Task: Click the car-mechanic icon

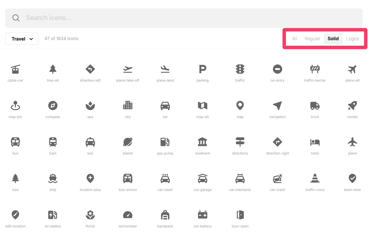Action: (240, 178)
